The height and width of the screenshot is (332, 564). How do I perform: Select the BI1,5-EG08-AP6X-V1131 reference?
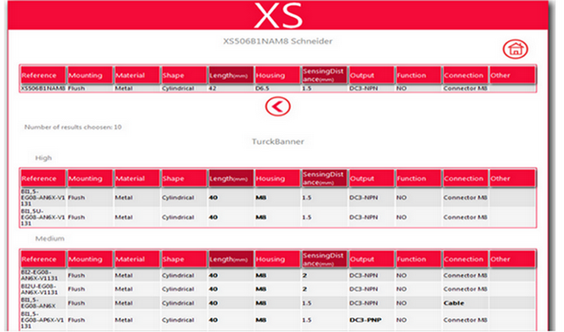pyautogui.click(x=43, y=320)
